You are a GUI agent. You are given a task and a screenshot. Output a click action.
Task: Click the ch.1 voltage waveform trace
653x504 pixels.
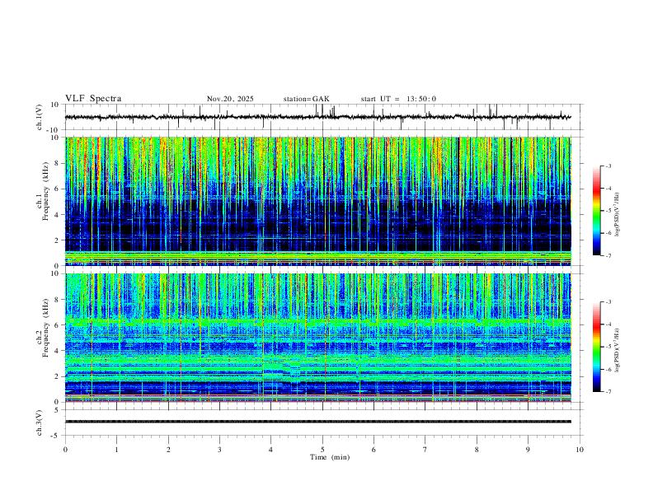[x=317, y=117]
